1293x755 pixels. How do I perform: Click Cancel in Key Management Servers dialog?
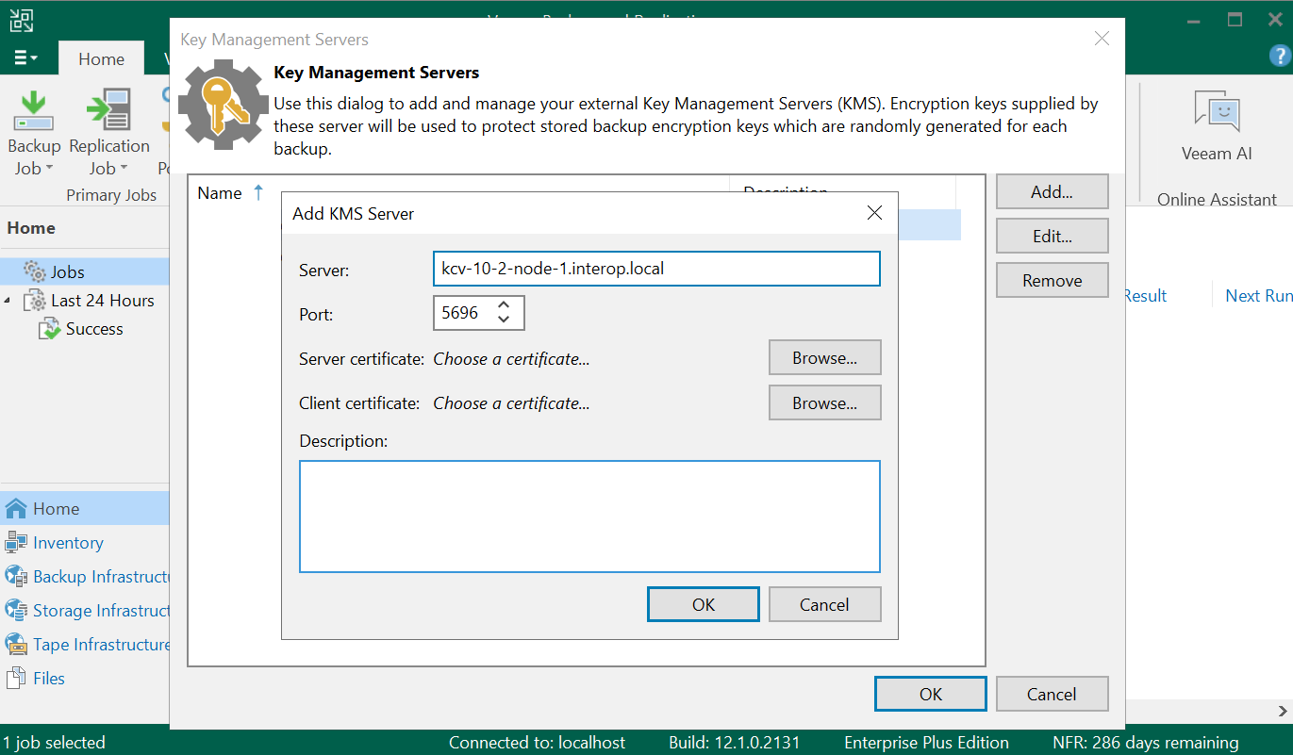point(1052,695)
